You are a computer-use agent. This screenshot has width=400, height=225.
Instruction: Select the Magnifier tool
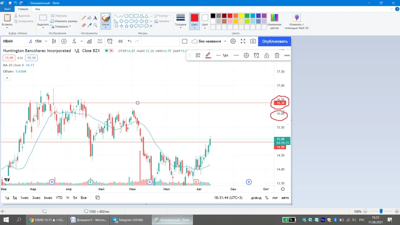tap(95, 25)
